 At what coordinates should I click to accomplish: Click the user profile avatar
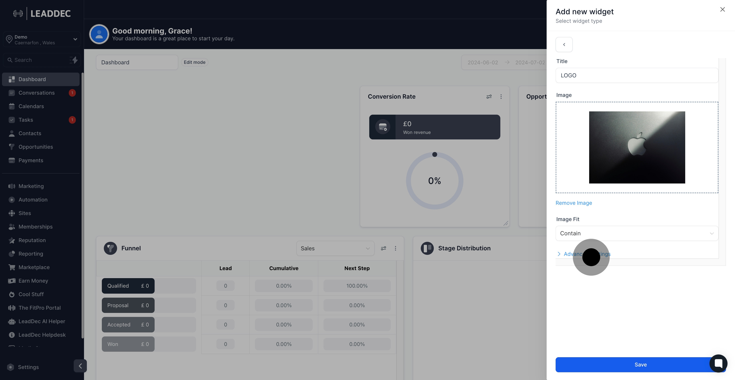(99, 34)
